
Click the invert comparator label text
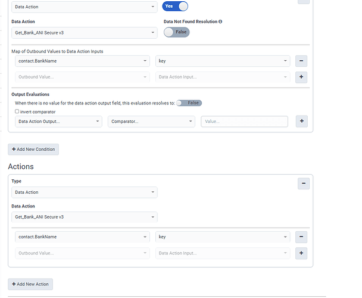[x=38, y=112]
